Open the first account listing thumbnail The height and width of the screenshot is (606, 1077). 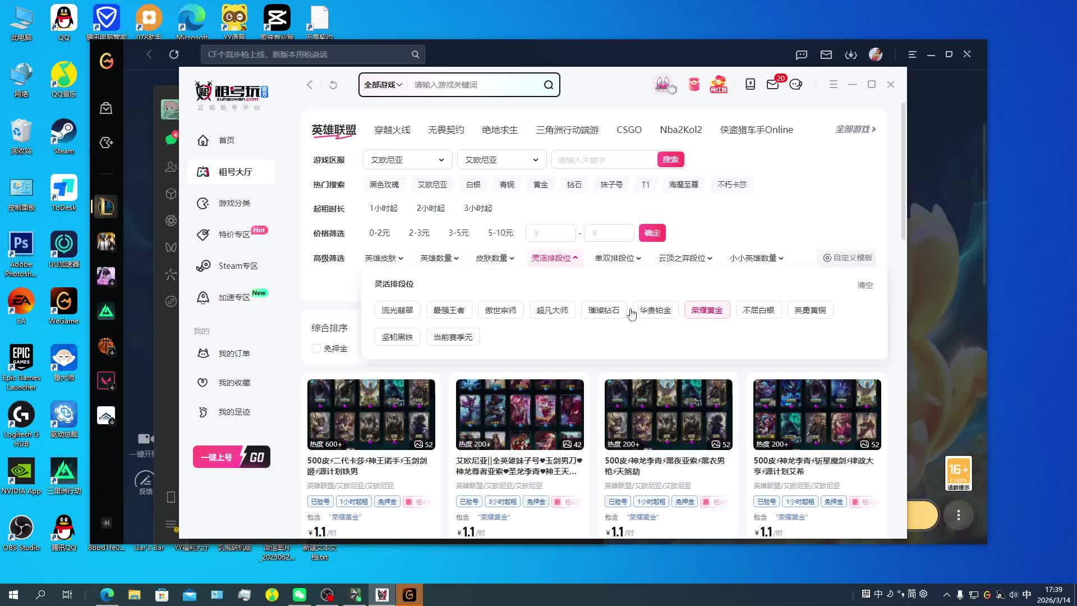point(371,414)
